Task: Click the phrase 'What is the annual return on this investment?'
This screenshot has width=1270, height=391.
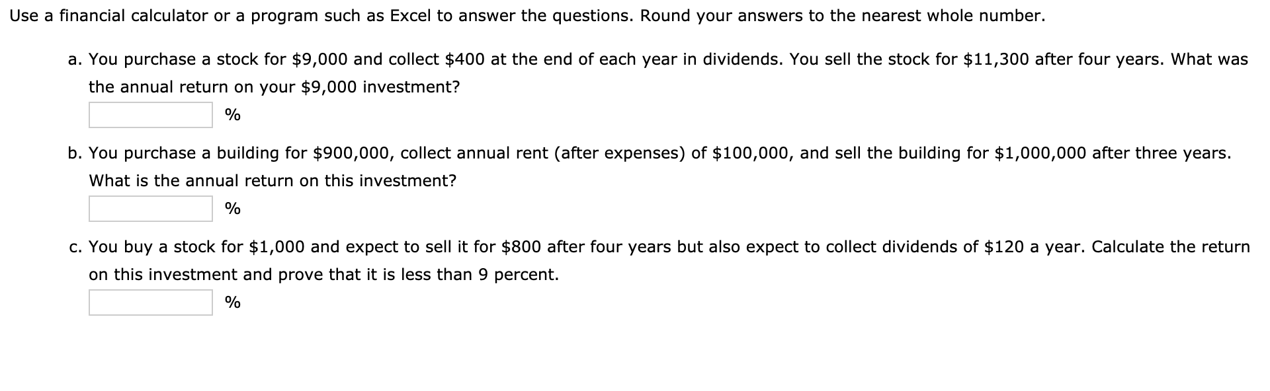Action: [x=273, y=180]
